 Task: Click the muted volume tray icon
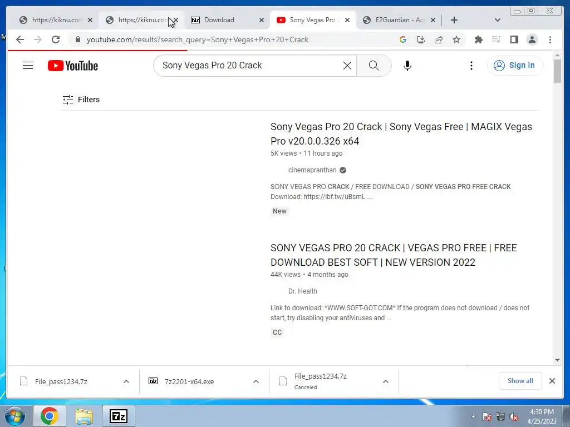[514, 417]
